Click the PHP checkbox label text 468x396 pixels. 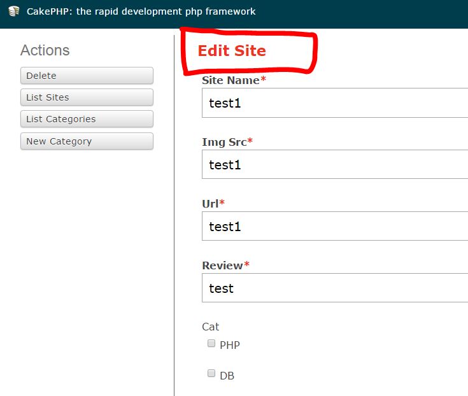pyautogui.click(x=230, y=345)
